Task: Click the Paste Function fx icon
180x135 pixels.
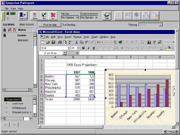Action: [132, 42]
